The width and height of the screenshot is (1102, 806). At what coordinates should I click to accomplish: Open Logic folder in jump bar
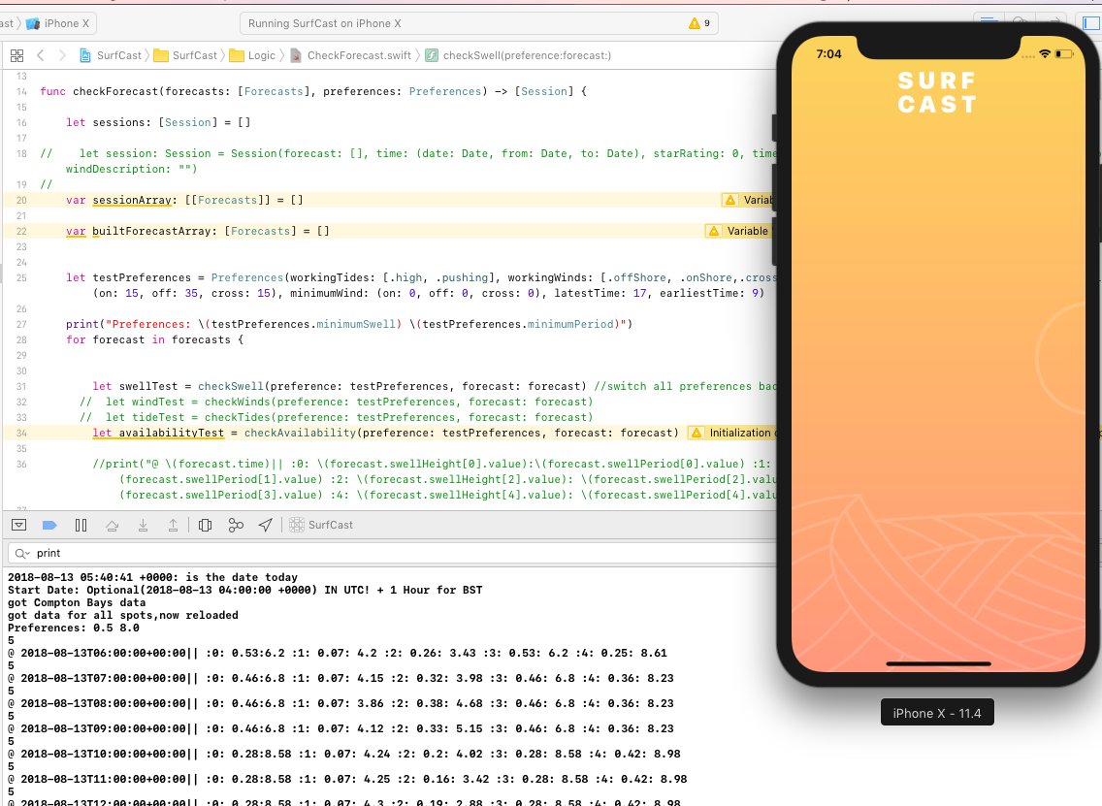[x=253, y=55]
